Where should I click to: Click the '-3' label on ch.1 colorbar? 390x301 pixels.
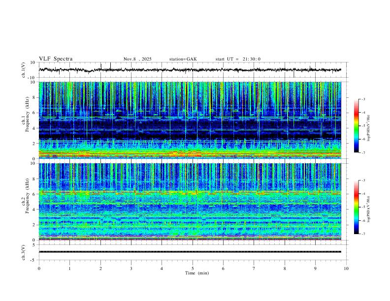coord(363,99)
